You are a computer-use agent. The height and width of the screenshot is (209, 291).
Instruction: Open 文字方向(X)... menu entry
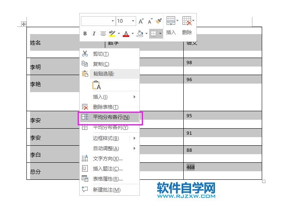click(x=109, y=159)
